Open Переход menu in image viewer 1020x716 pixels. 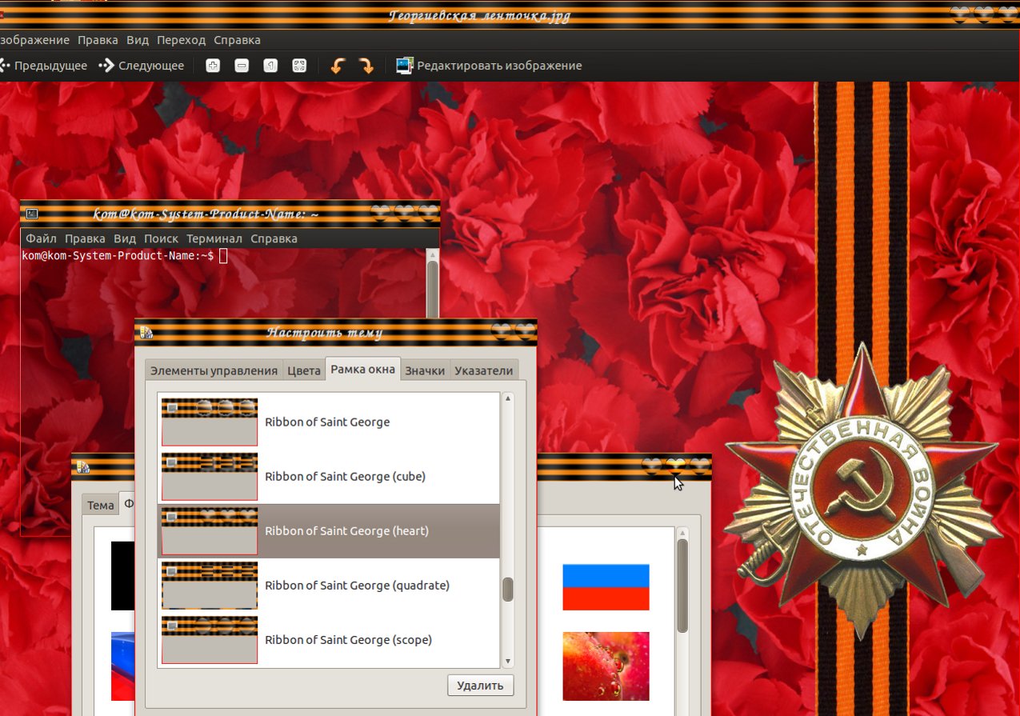point(181,40)
